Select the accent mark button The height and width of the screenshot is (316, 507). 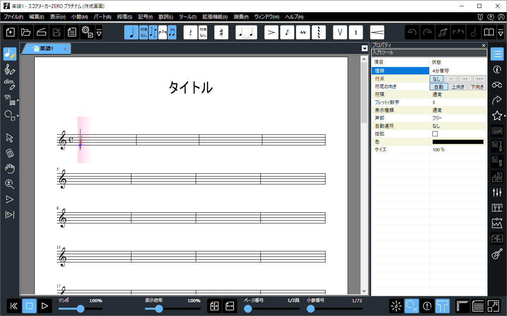pyautogui.click(x=271, y=32)
